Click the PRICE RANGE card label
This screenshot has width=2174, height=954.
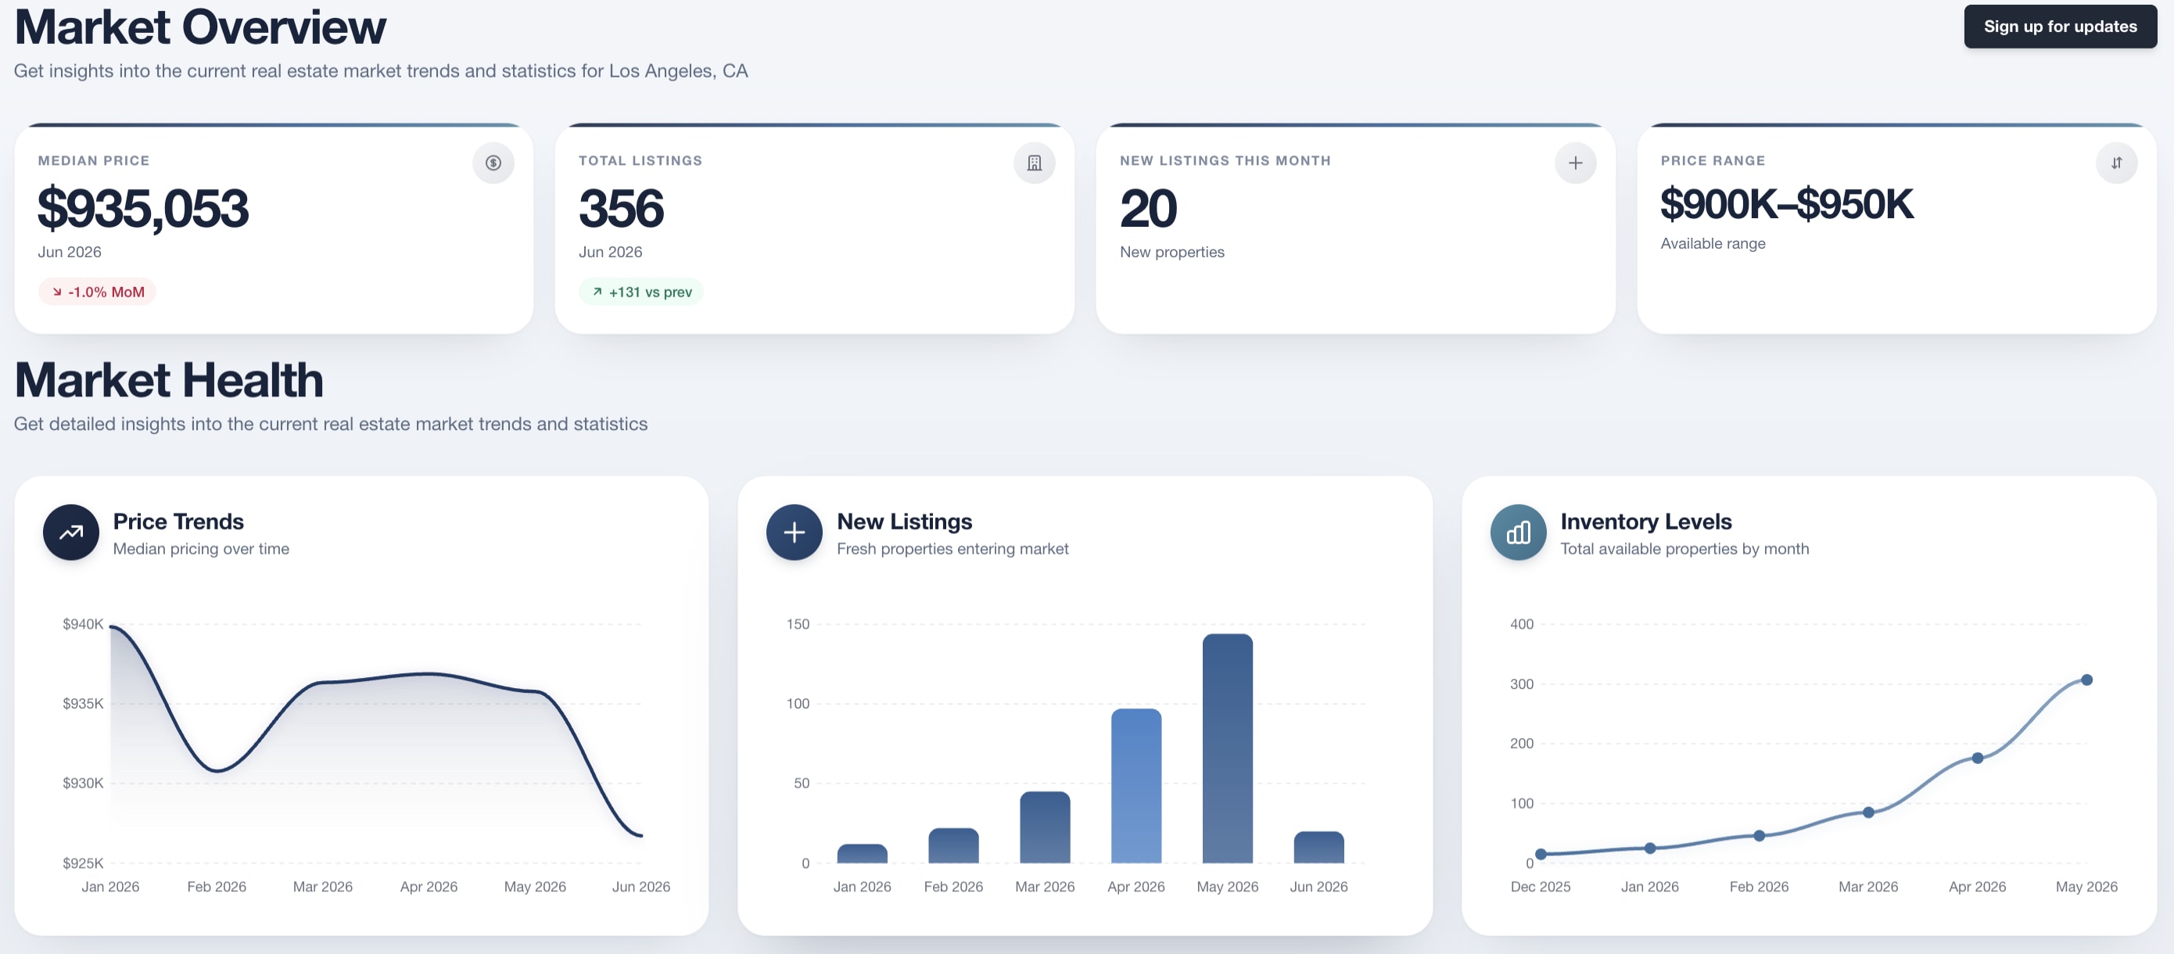pyautogui.click(x=1713, y=160)
